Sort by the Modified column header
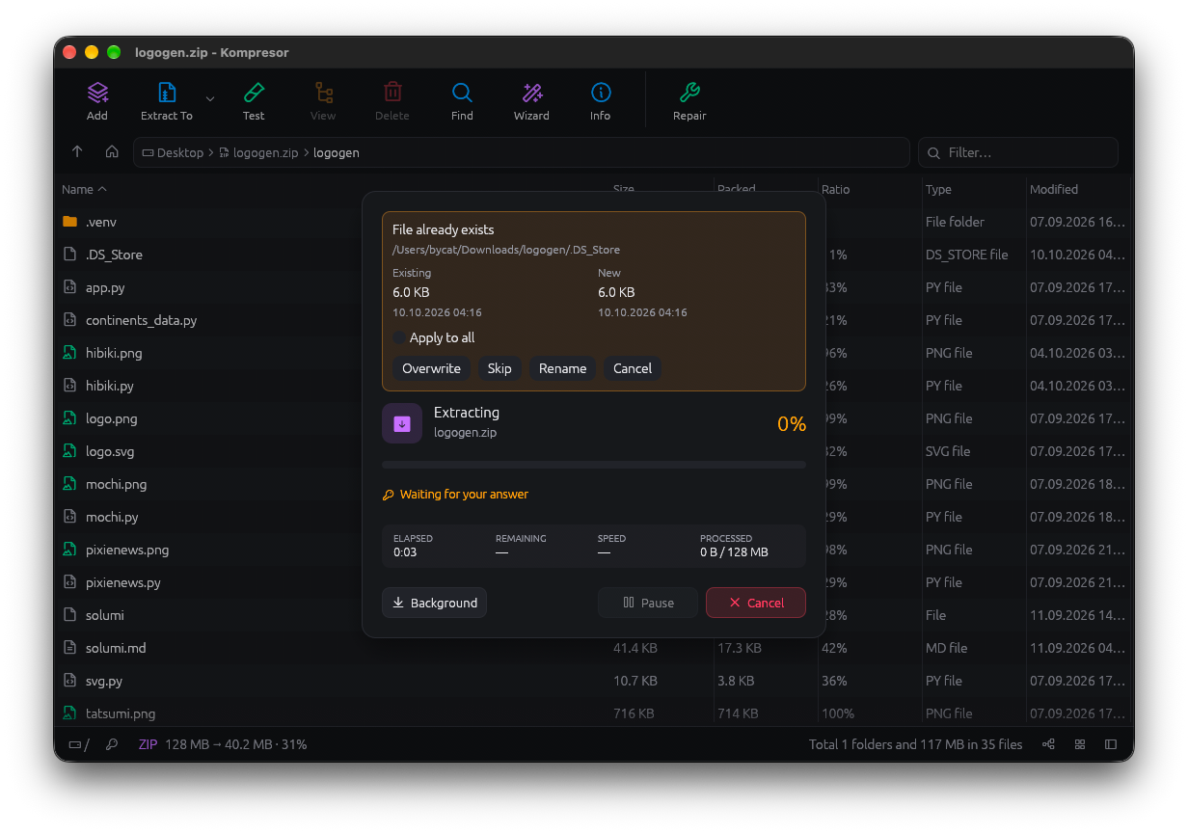This screenshot has width=1188, height=833. 1054,189
